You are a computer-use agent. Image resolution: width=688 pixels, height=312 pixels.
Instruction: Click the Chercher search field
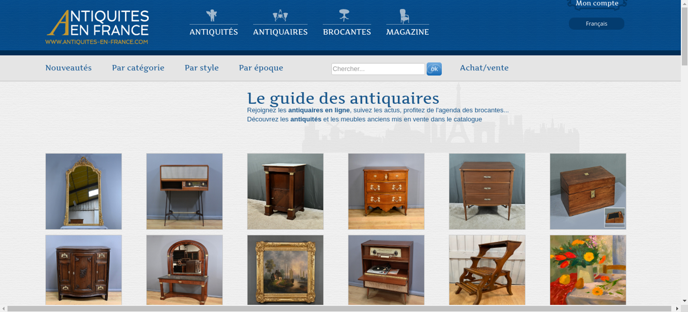pos(378,69)
